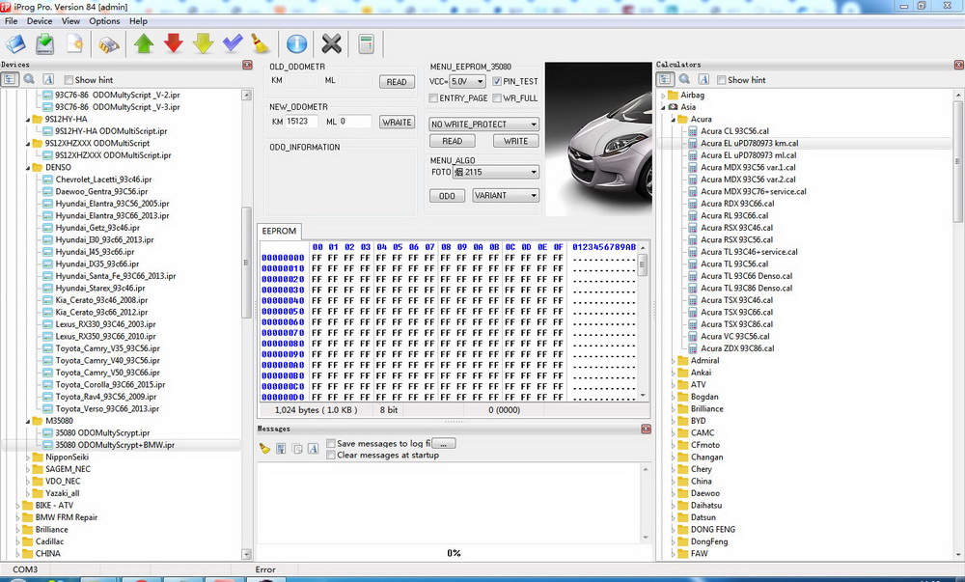
Task: Click the ODO button
Action: pos(447,196)
